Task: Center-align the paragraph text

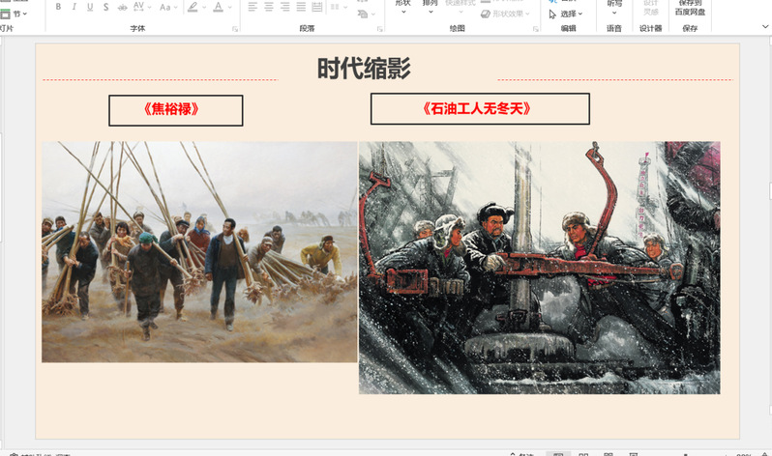Action: click(x=268, y=7)
